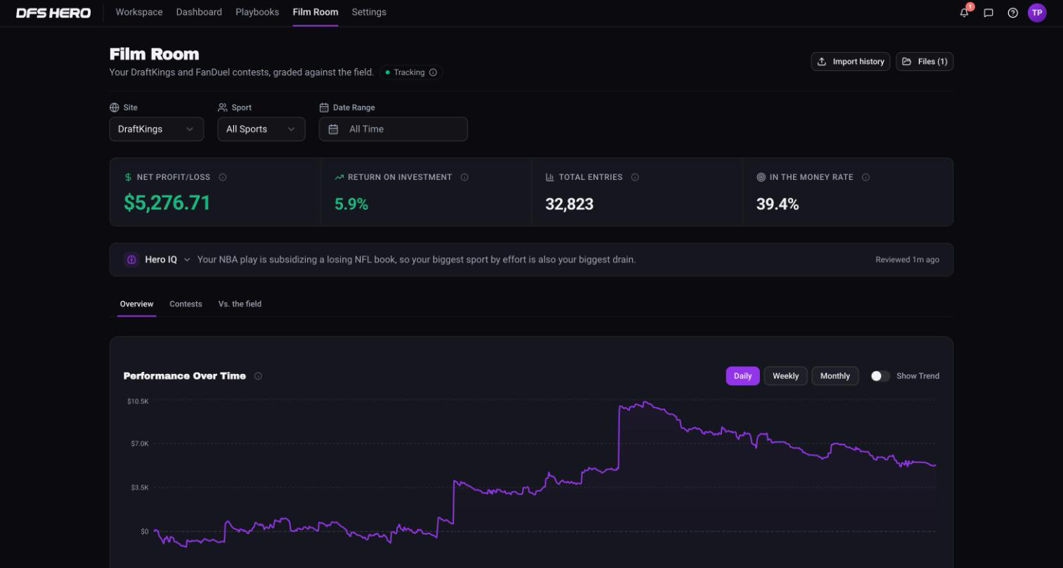Image resolution: width=1063 pixels, height=568 pixels.
Task: Switch to the Vs. the field tab
Action: click(x=240, y=304)
